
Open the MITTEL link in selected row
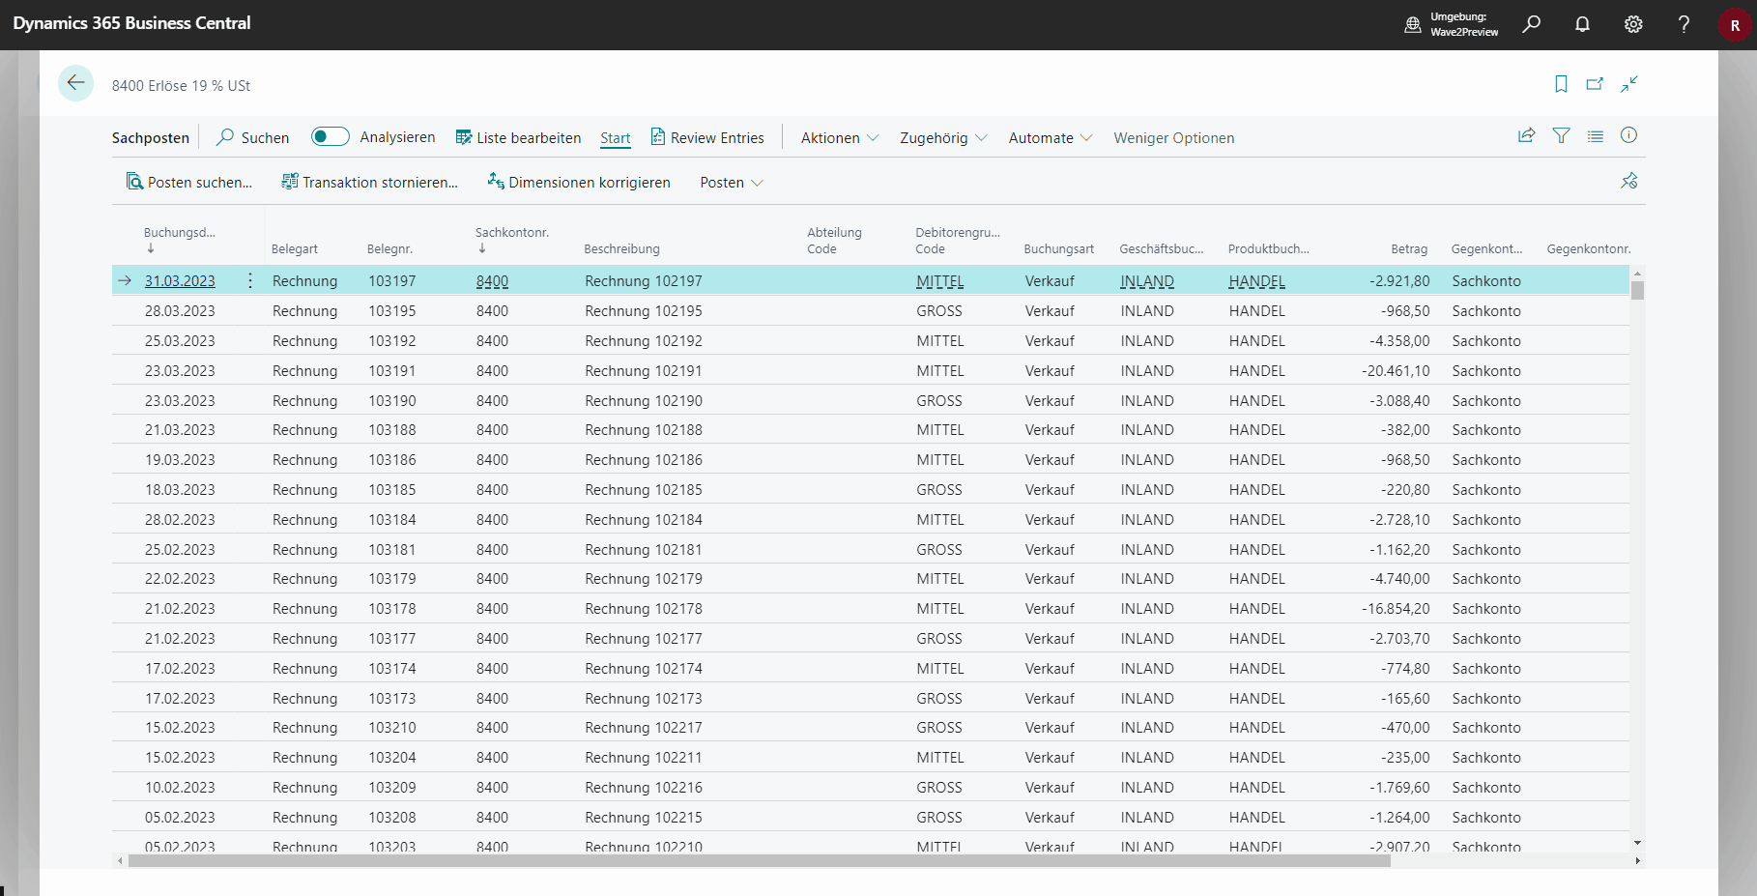(x=939, y=280)
